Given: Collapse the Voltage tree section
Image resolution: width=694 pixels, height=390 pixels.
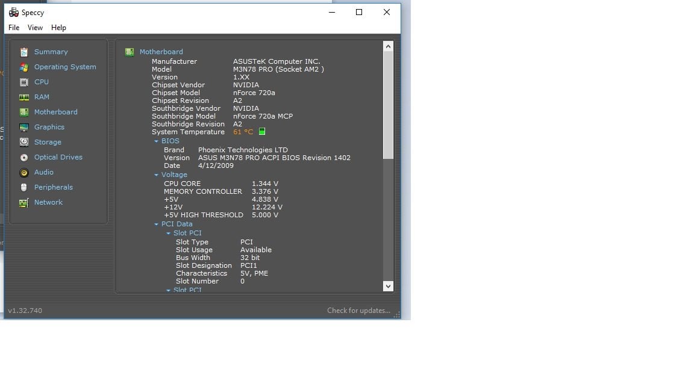Looking at the screenshot, I should (156, 175).
